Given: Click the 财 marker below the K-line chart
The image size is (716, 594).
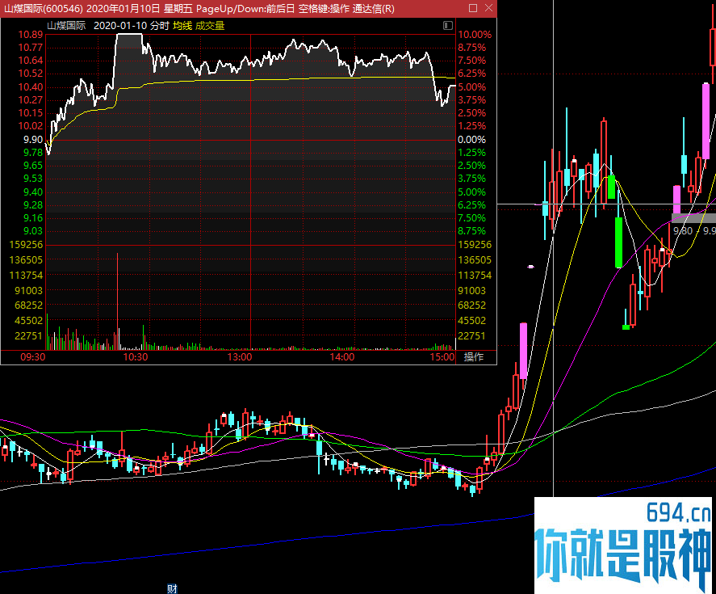Looking at the screenshot, I should [x=172, y=589].
